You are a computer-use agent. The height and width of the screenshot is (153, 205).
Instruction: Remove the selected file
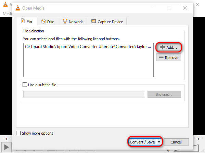click(168, 58)
